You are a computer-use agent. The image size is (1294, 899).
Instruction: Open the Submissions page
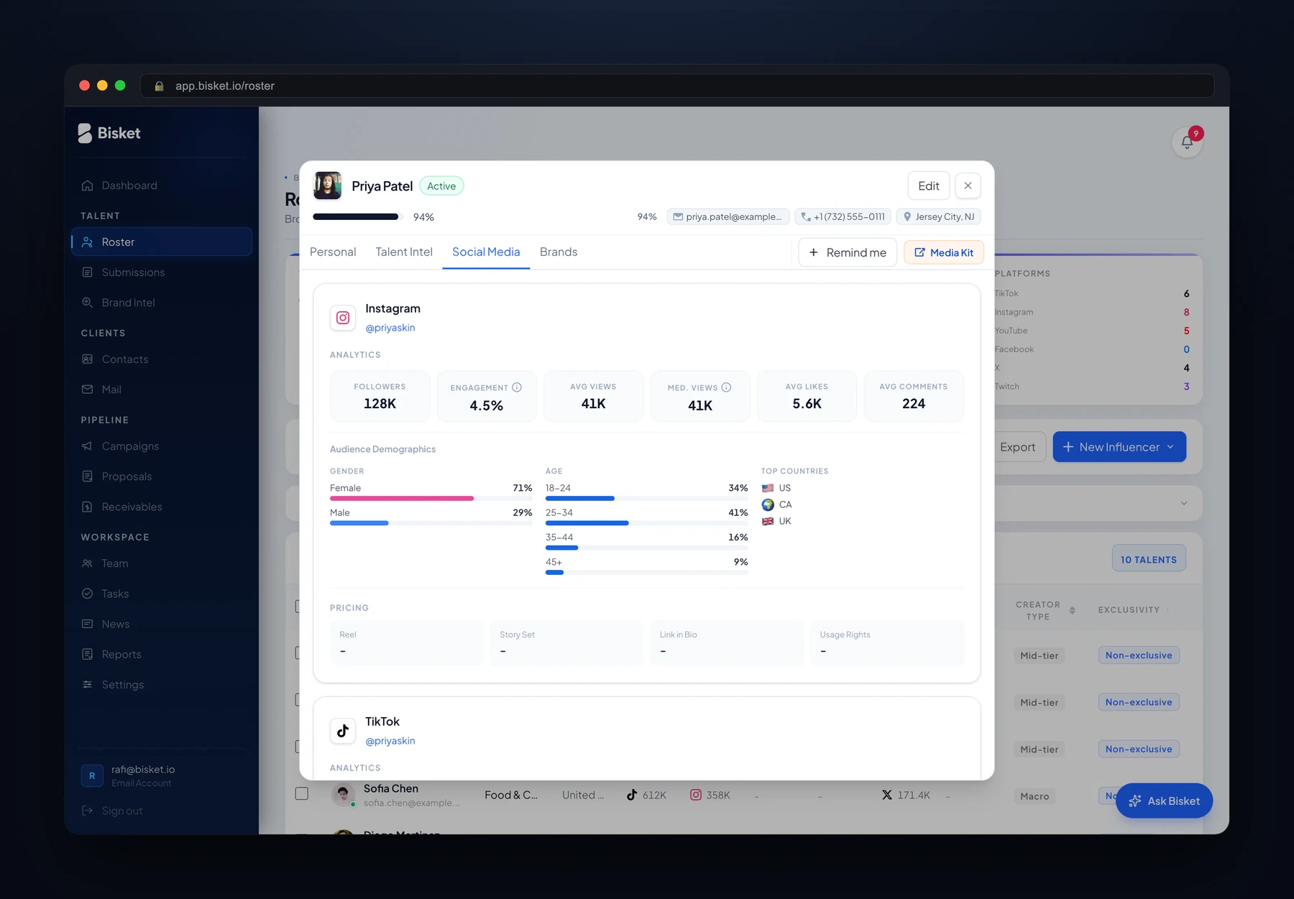coord(162,272)
